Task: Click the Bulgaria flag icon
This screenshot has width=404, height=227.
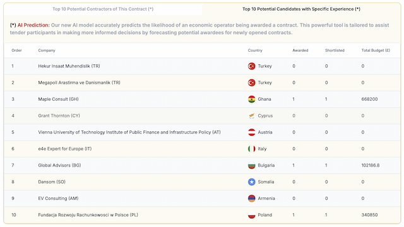Action: (251, 165)
